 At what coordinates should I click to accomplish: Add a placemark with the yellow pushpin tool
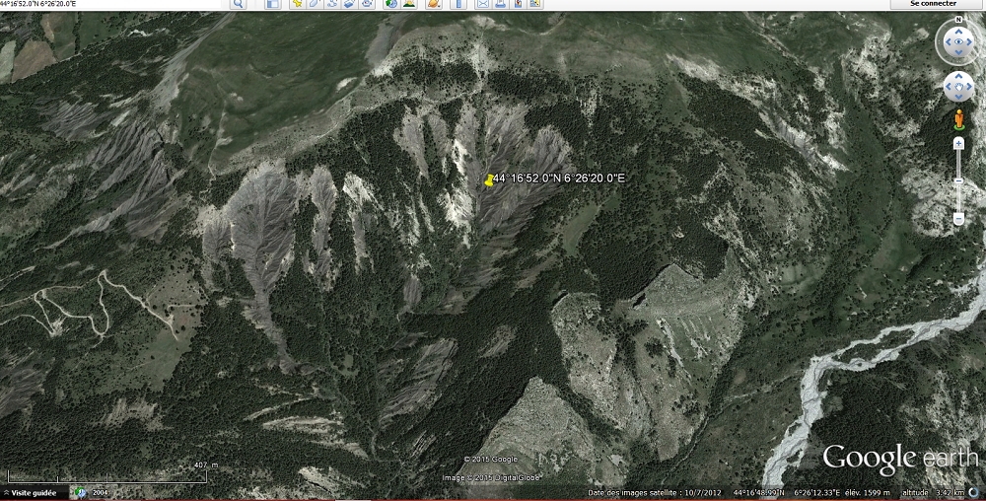click(x=296, y=4)
